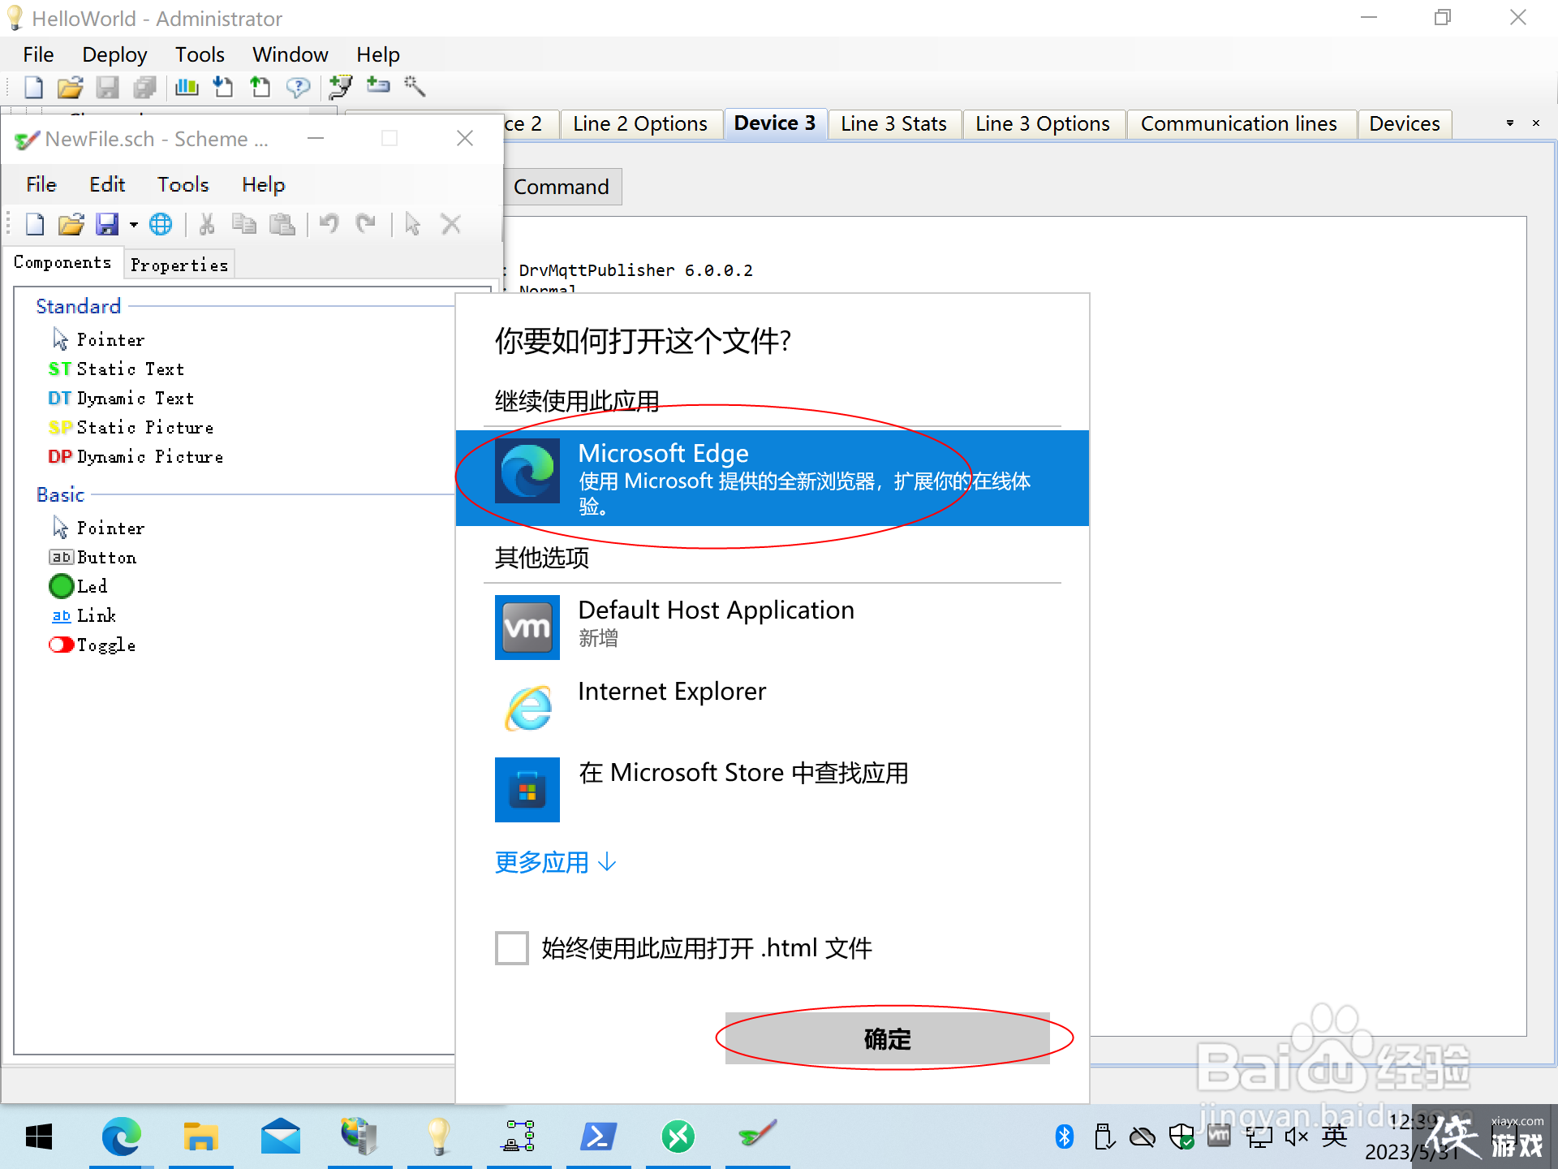Choose Microsoft Edge to open the file
This screenshot has width=1558, height=1169.
click(x=773, y=478)
